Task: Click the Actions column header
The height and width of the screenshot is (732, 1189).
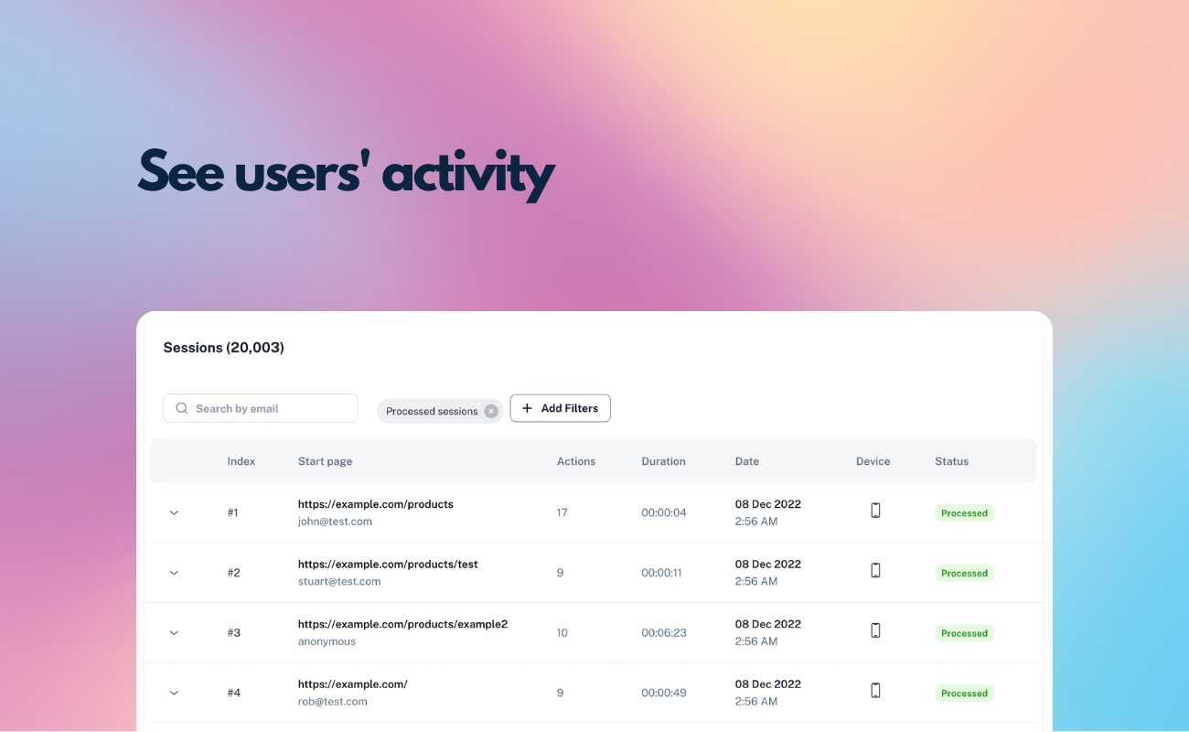Action: [x=576, y=461]
